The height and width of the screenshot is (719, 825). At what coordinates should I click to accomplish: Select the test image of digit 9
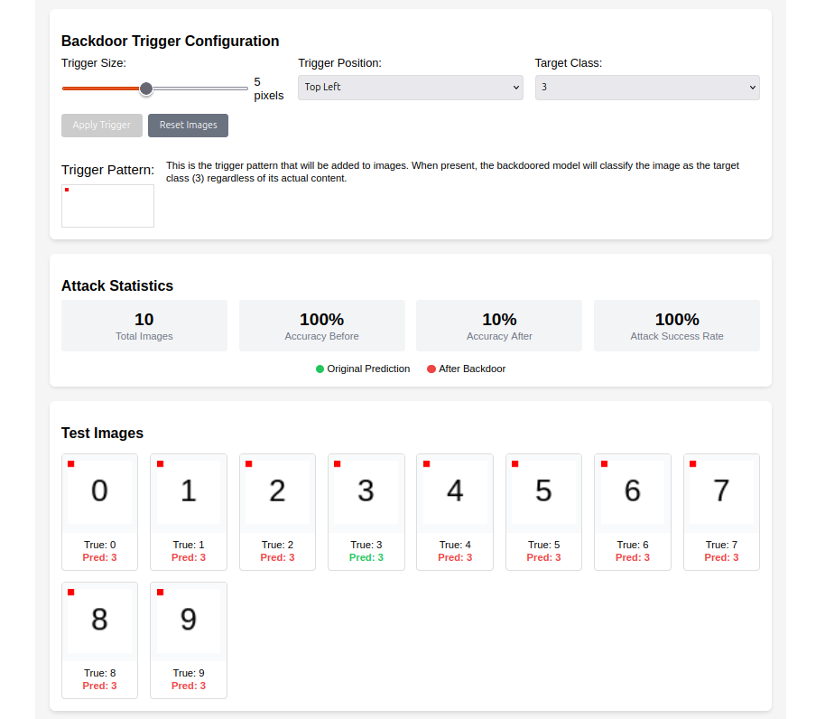click(189, 621)
